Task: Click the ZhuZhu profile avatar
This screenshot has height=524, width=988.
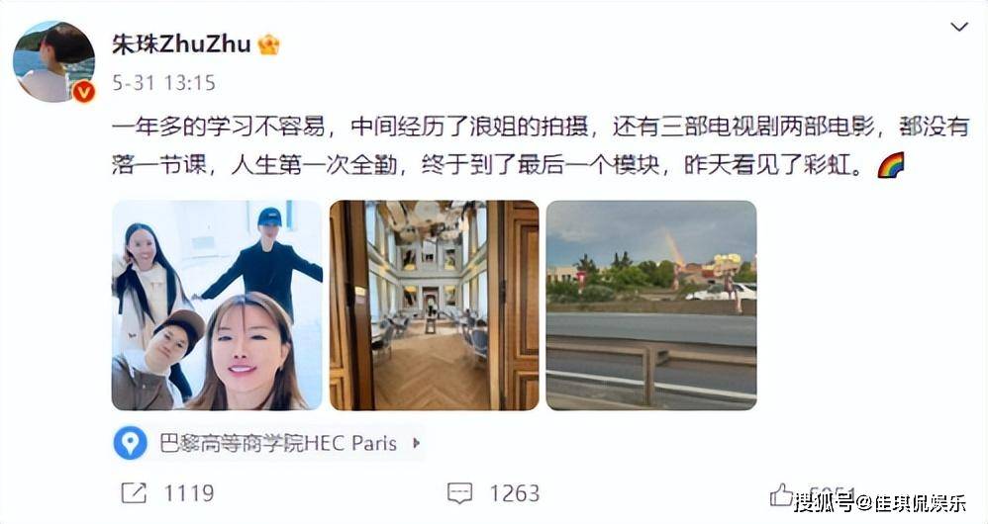Action: [x=54, y=61]
